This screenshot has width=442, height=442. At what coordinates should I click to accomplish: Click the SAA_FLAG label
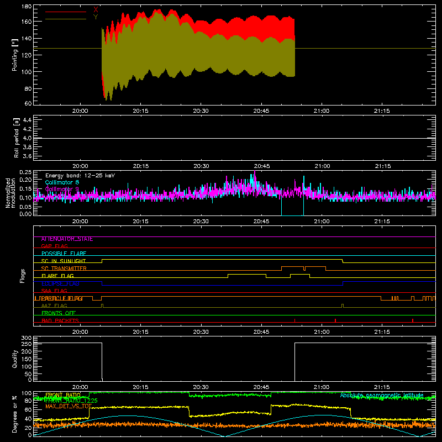click(x=54, y=291)
